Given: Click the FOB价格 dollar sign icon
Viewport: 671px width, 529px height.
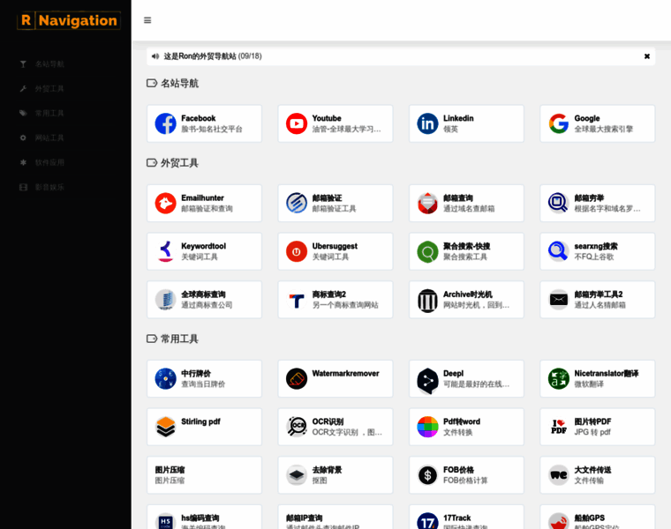Looking at the screenshot, I should pyautogui.click(x=427, y=475).
